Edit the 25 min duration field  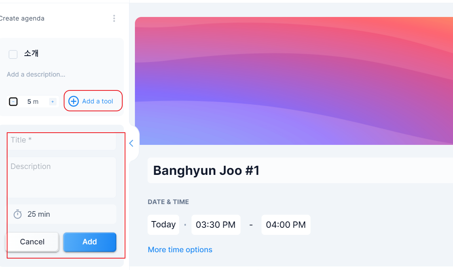coord(62,214)
